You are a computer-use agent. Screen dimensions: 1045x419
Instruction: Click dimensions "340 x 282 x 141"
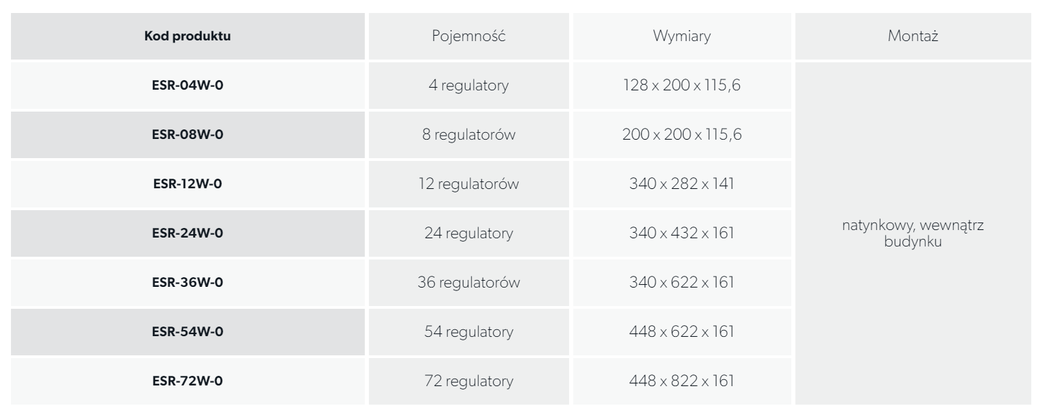pos(682,184)
